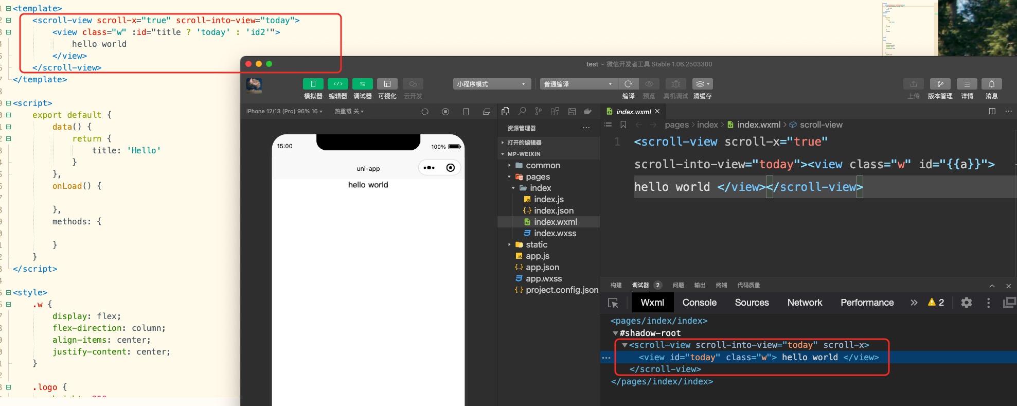Click the editor outline list icon
The image size is (1017, 406).
608,125
